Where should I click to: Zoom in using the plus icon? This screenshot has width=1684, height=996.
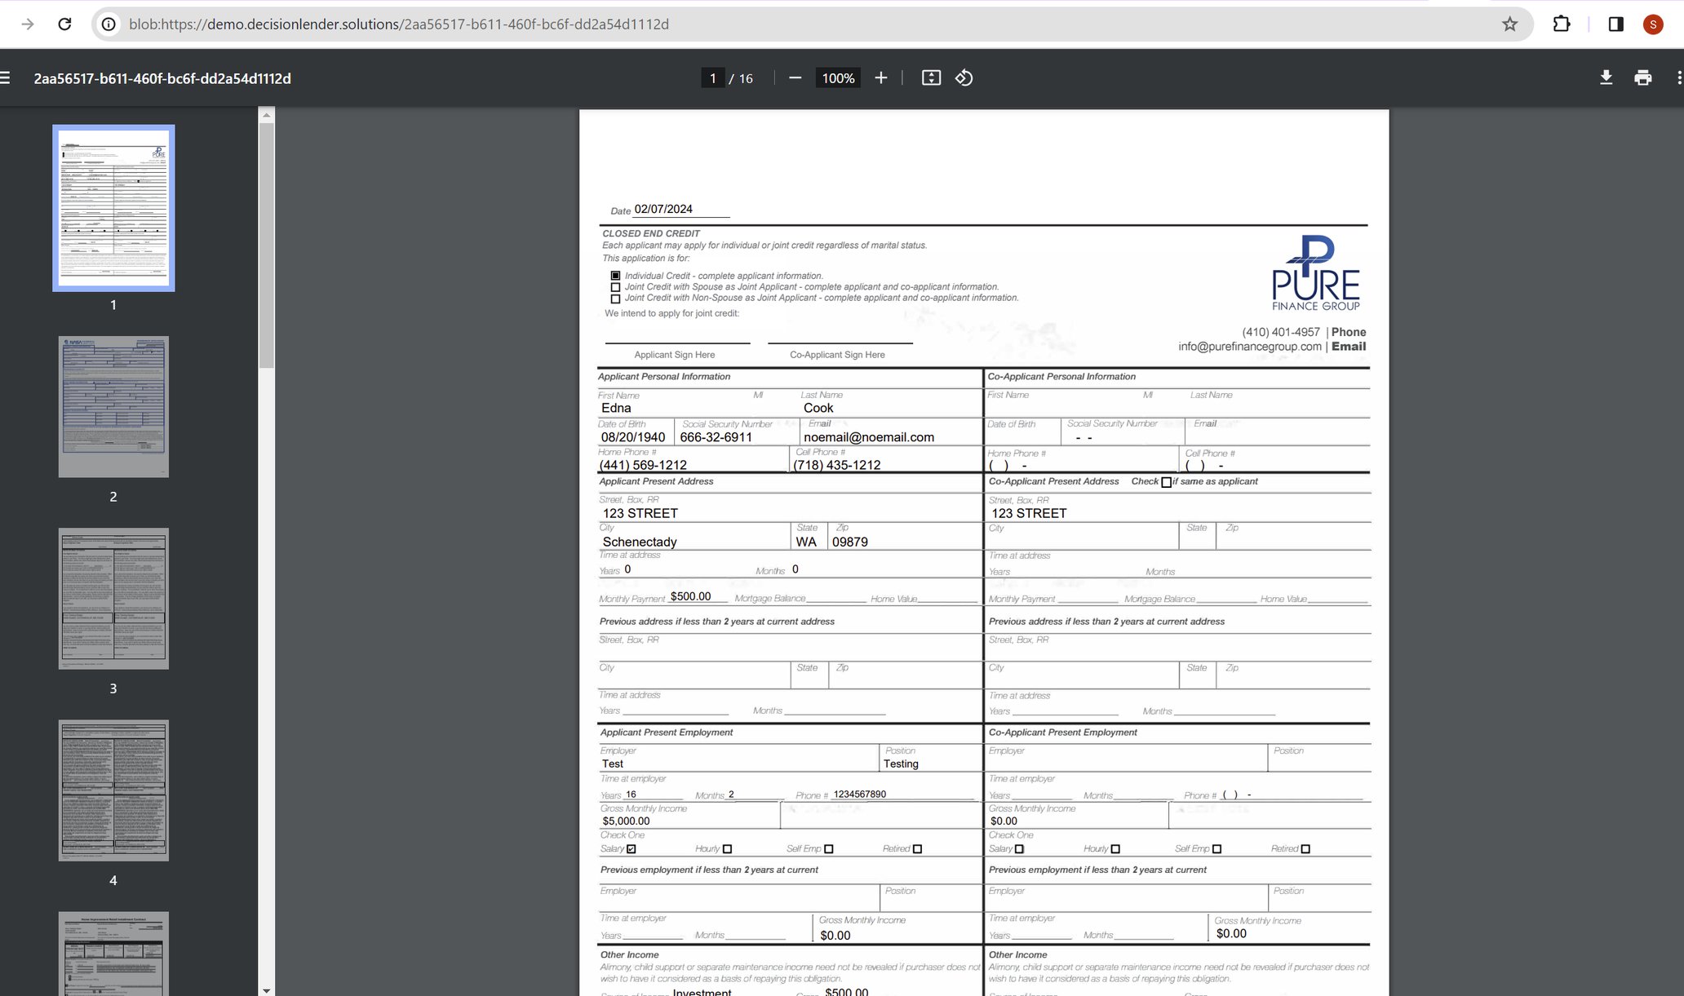click(x=880, y=77)
